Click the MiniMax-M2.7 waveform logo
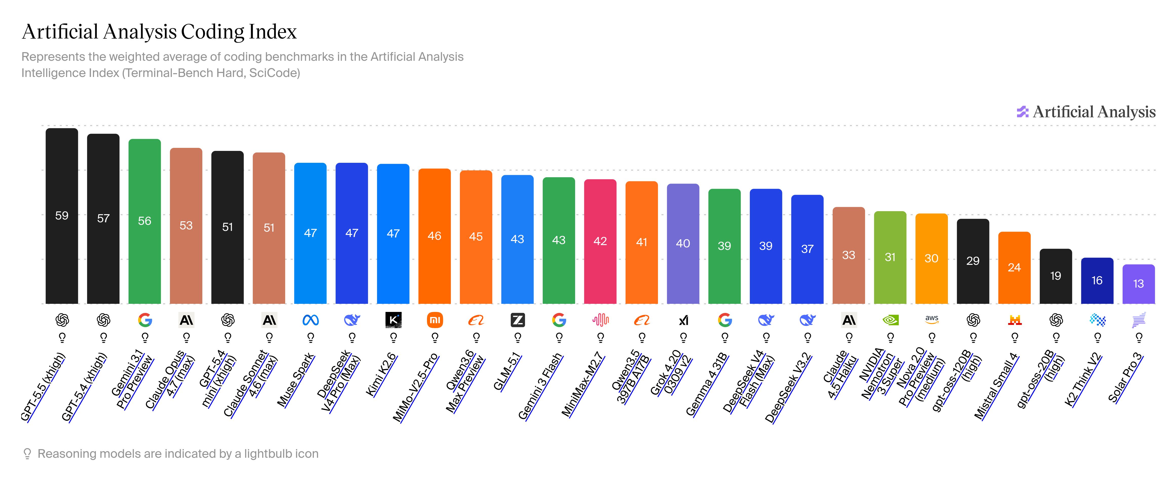 [600, 320]
